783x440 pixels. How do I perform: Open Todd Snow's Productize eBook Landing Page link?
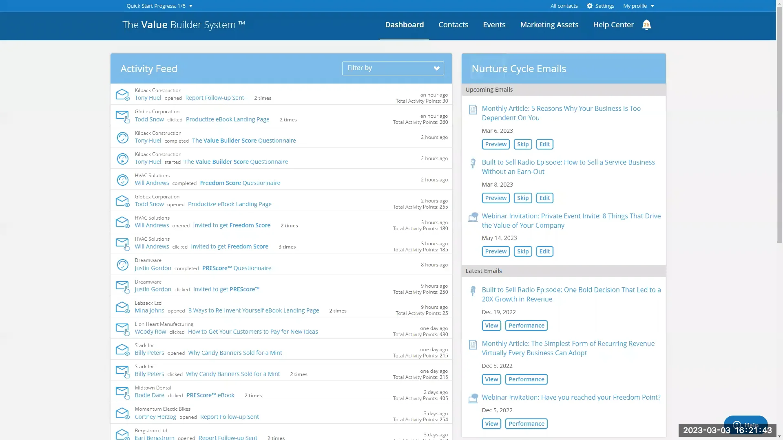[x=227, y=119]
